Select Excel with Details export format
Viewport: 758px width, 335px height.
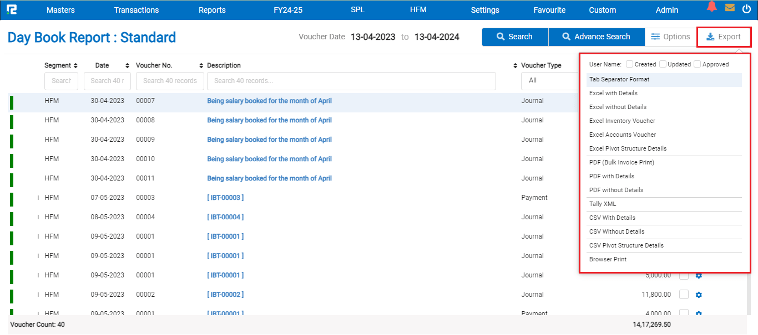point(613,93)
